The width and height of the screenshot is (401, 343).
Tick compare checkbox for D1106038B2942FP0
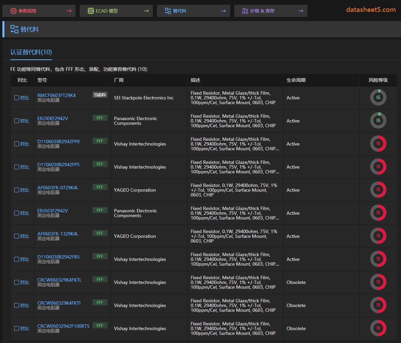pos(17,144)
